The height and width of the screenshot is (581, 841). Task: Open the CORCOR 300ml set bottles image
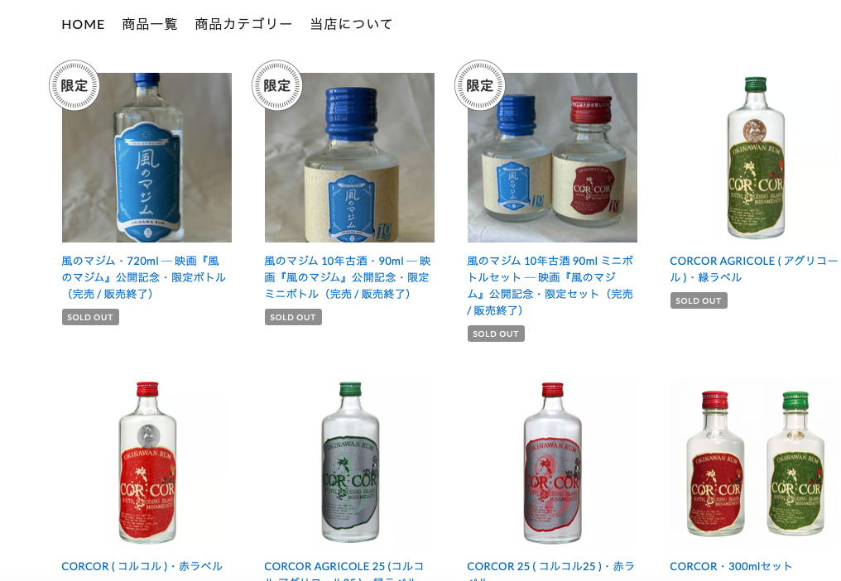point(755,463)
